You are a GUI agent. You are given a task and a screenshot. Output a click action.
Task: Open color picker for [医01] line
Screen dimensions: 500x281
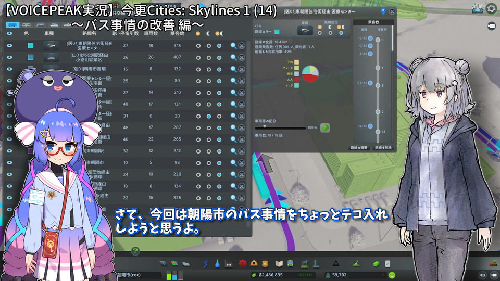click(30, 46)
